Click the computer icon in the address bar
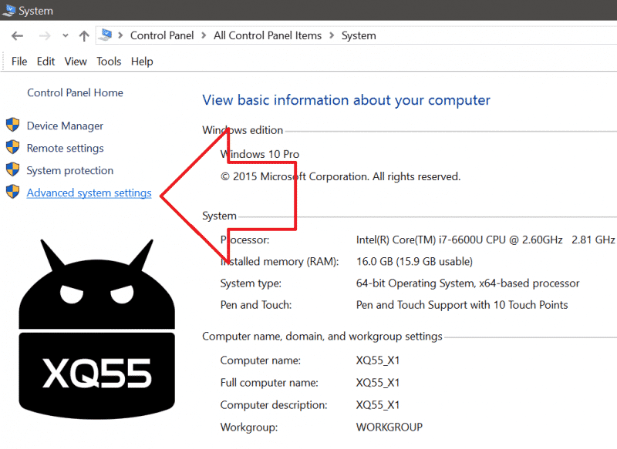This screenshot has width=617, height=449. tap(106, 35)
